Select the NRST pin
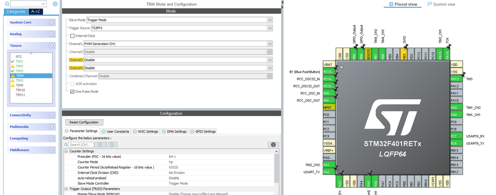The height and width of the screenshot is (195, 496). point(329,108)
